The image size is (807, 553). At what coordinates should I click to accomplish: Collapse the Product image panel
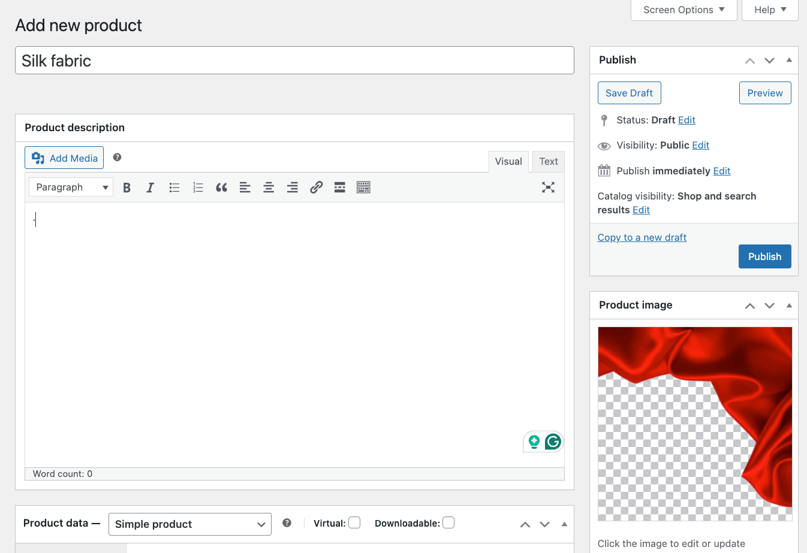[789, 306]
